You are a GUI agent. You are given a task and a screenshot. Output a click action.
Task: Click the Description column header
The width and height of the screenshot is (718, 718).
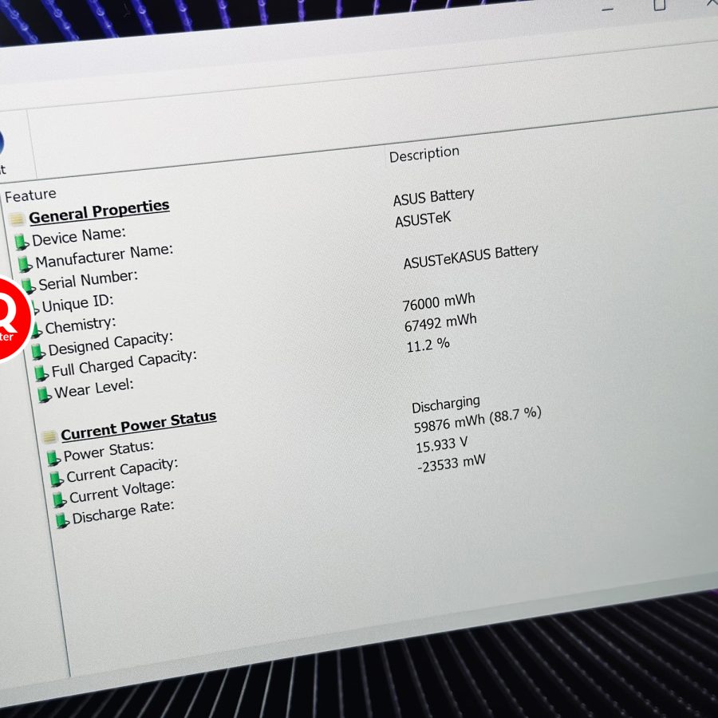click(x=424, y=154)
